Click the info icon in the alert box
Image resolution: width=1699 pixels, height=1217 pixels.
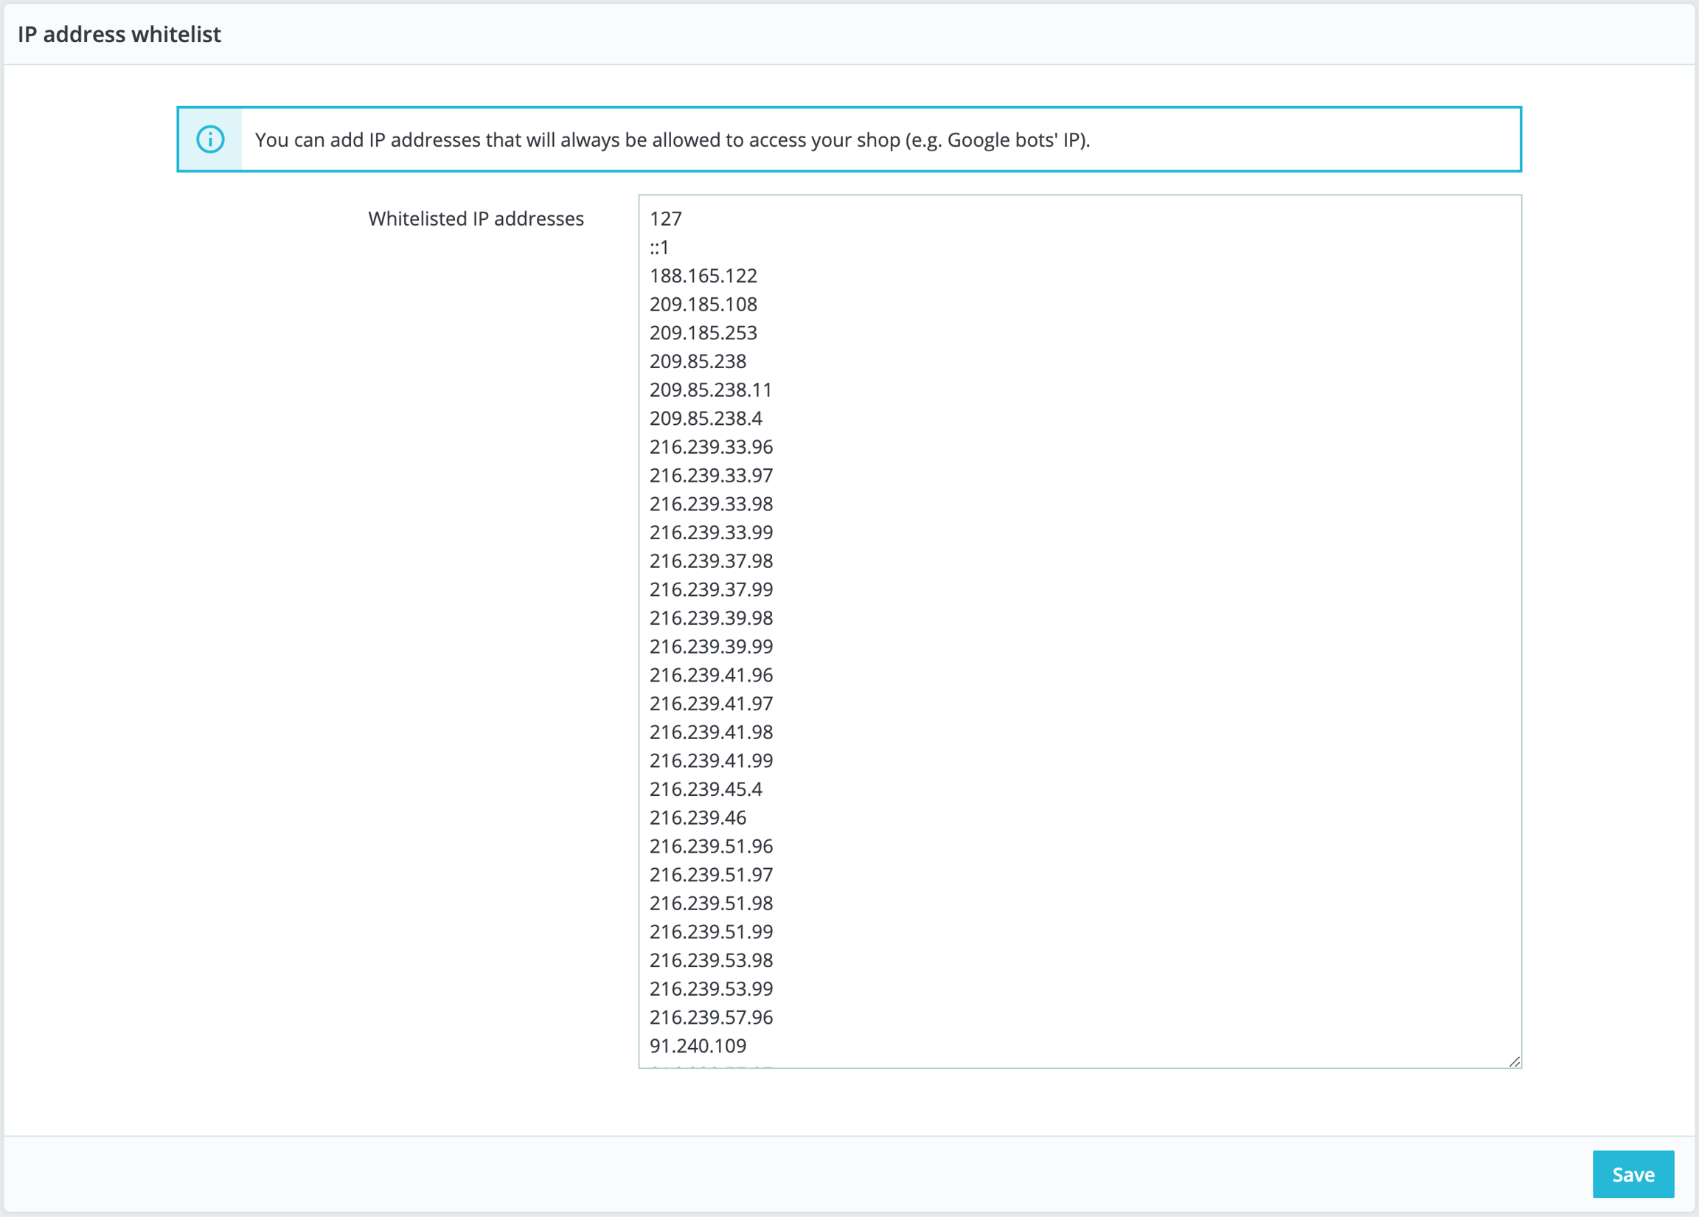click(x=210, y=139)
